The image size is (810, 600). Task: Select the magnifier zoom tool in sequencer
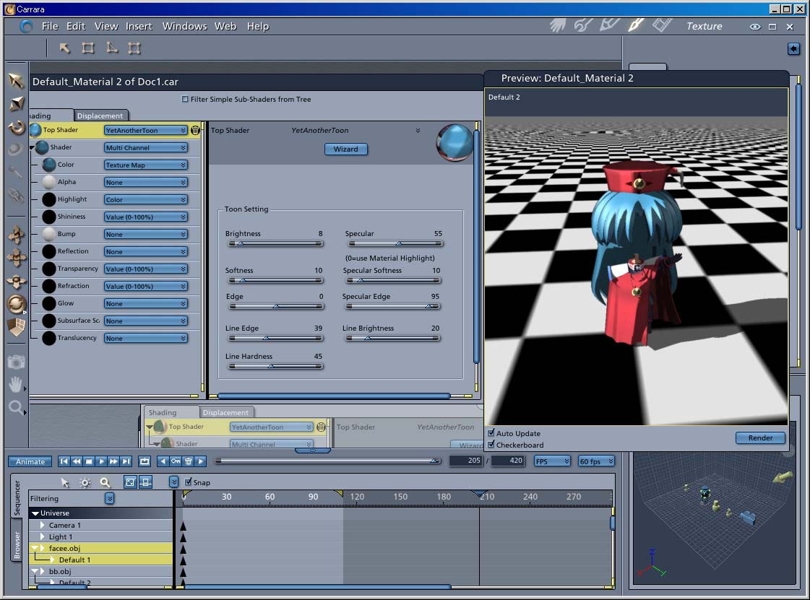coord(105,482)
